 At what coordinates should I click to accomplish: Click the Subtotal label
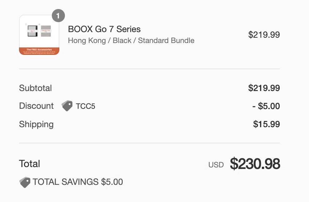[36, 88]
